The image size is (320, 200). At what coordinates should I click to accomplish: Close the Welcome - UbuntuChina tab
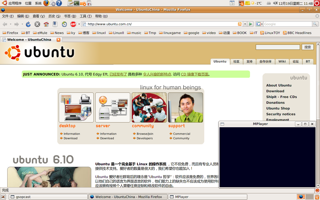coord(58,39)
